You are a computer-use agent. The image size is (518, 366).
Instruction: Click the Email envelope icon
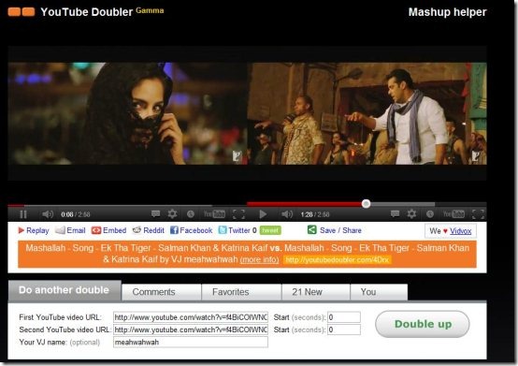click(x=60, y=230)
